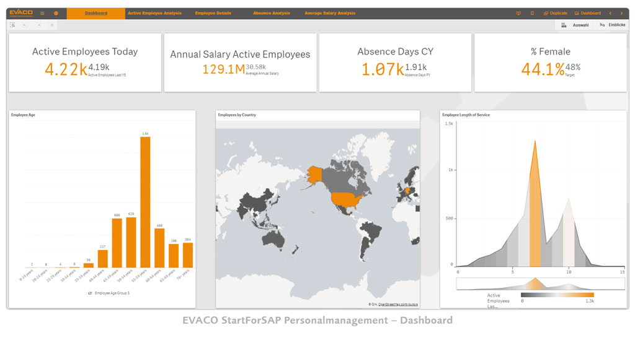Click the 4.19k last year-end figure
The height and width of the screenshot is (351, 635).
pyautogui.click(x=99, y=67)
